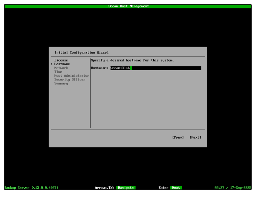
Task: Click the green Navigate hint in the status bar
Action: (x=126, y=188)
